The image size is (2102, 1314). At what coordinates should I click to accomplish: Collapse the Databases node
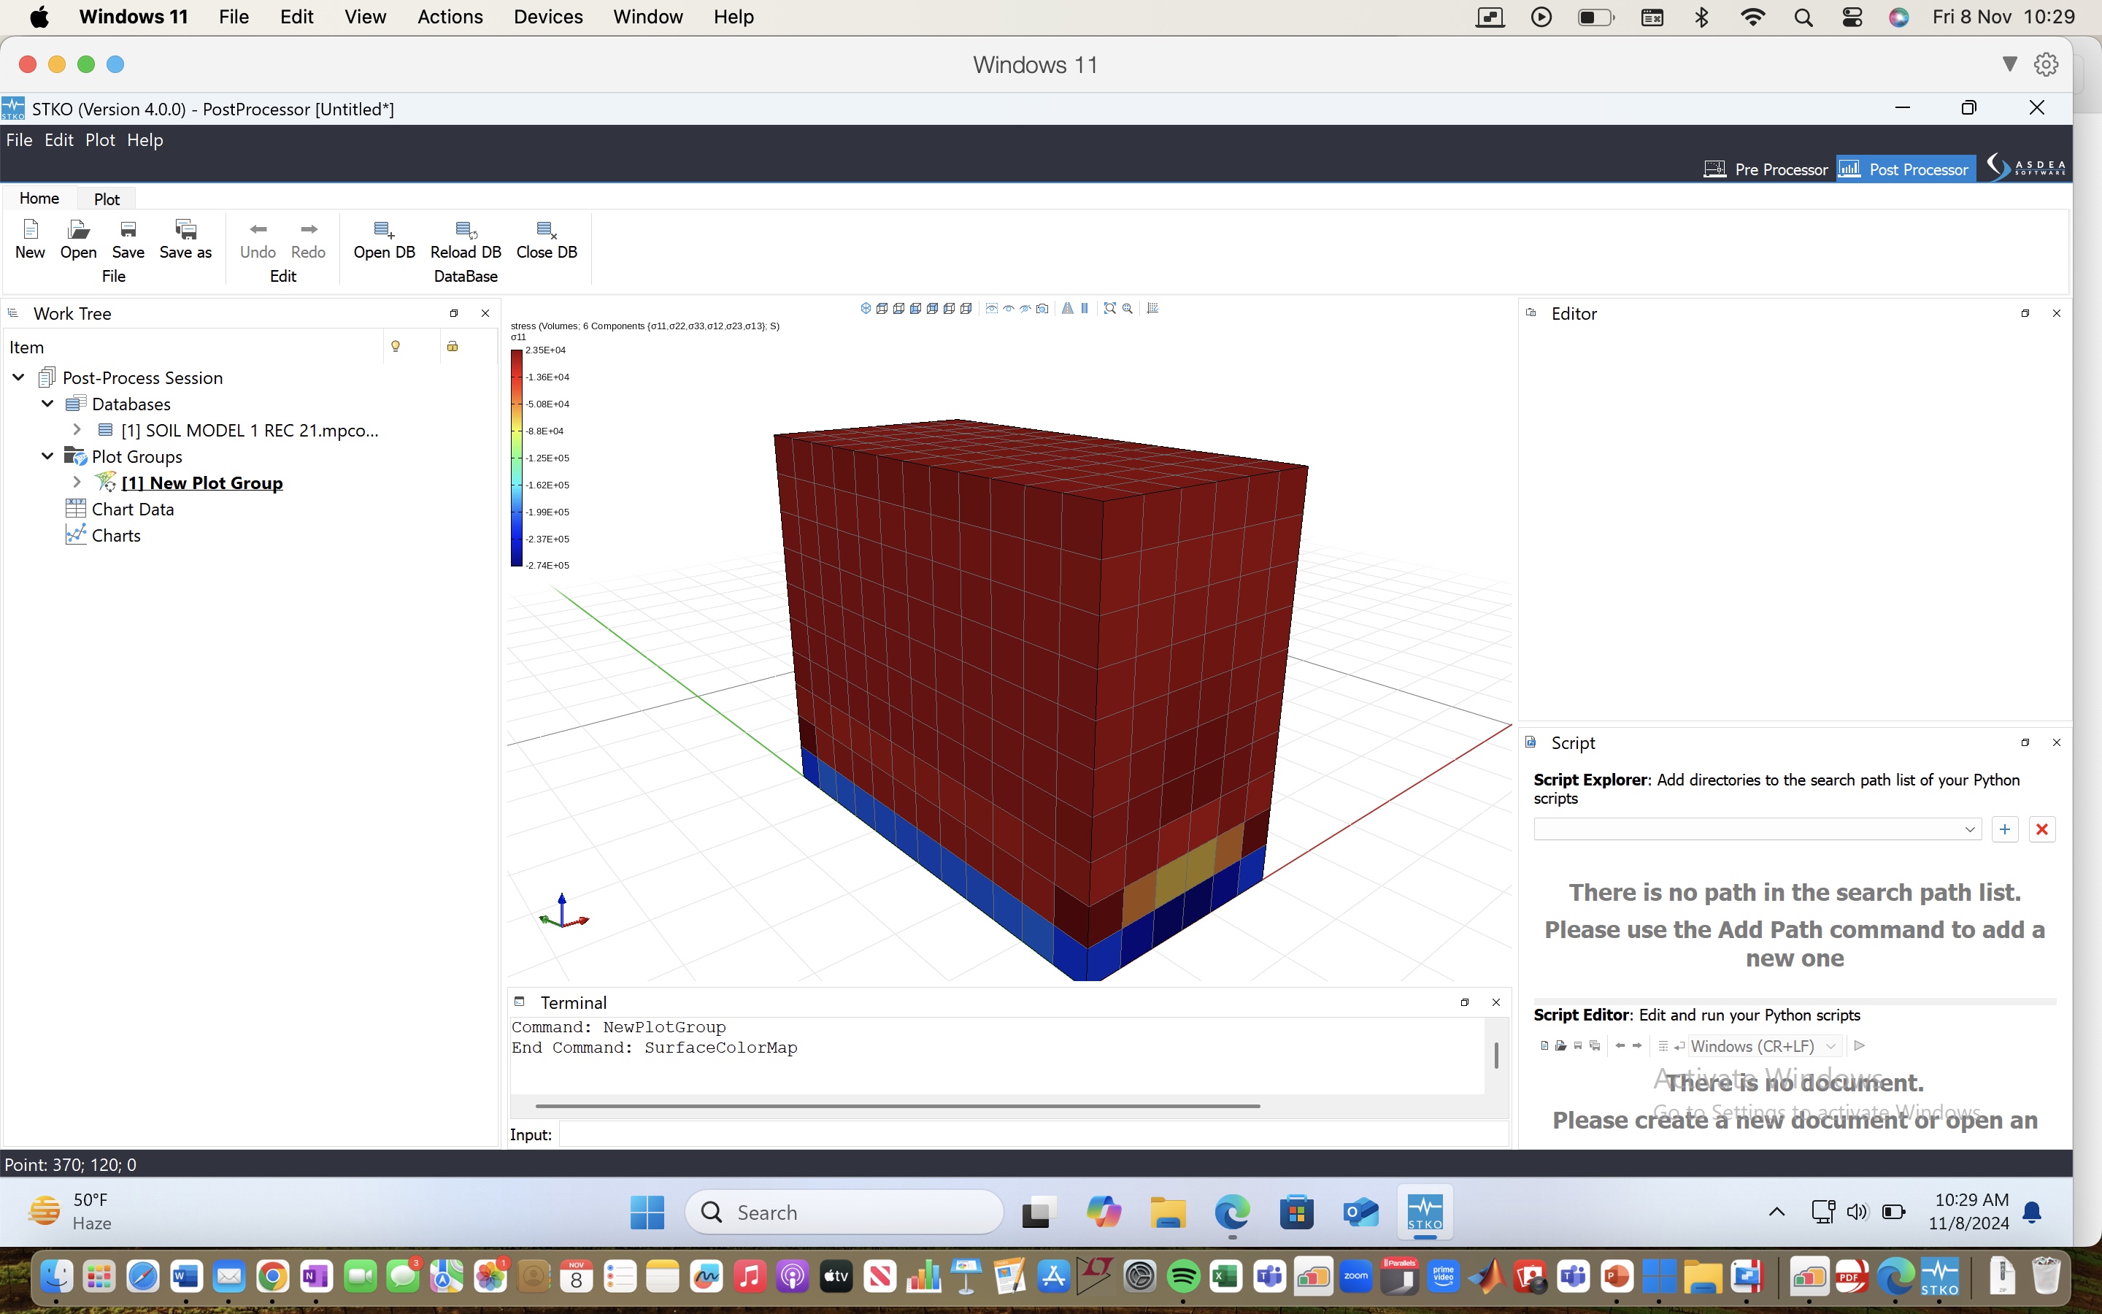point(47,404)
